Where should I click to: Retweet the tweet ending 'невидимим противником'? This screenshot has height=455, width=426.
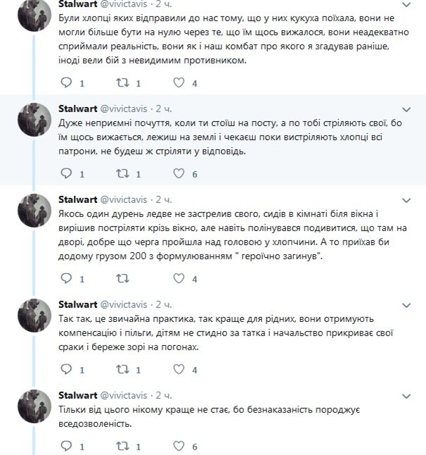tap(122, 82)
